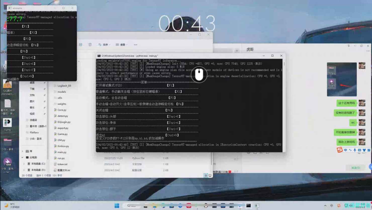Click chat message 没有的话我删了

(x=345, y=113)
